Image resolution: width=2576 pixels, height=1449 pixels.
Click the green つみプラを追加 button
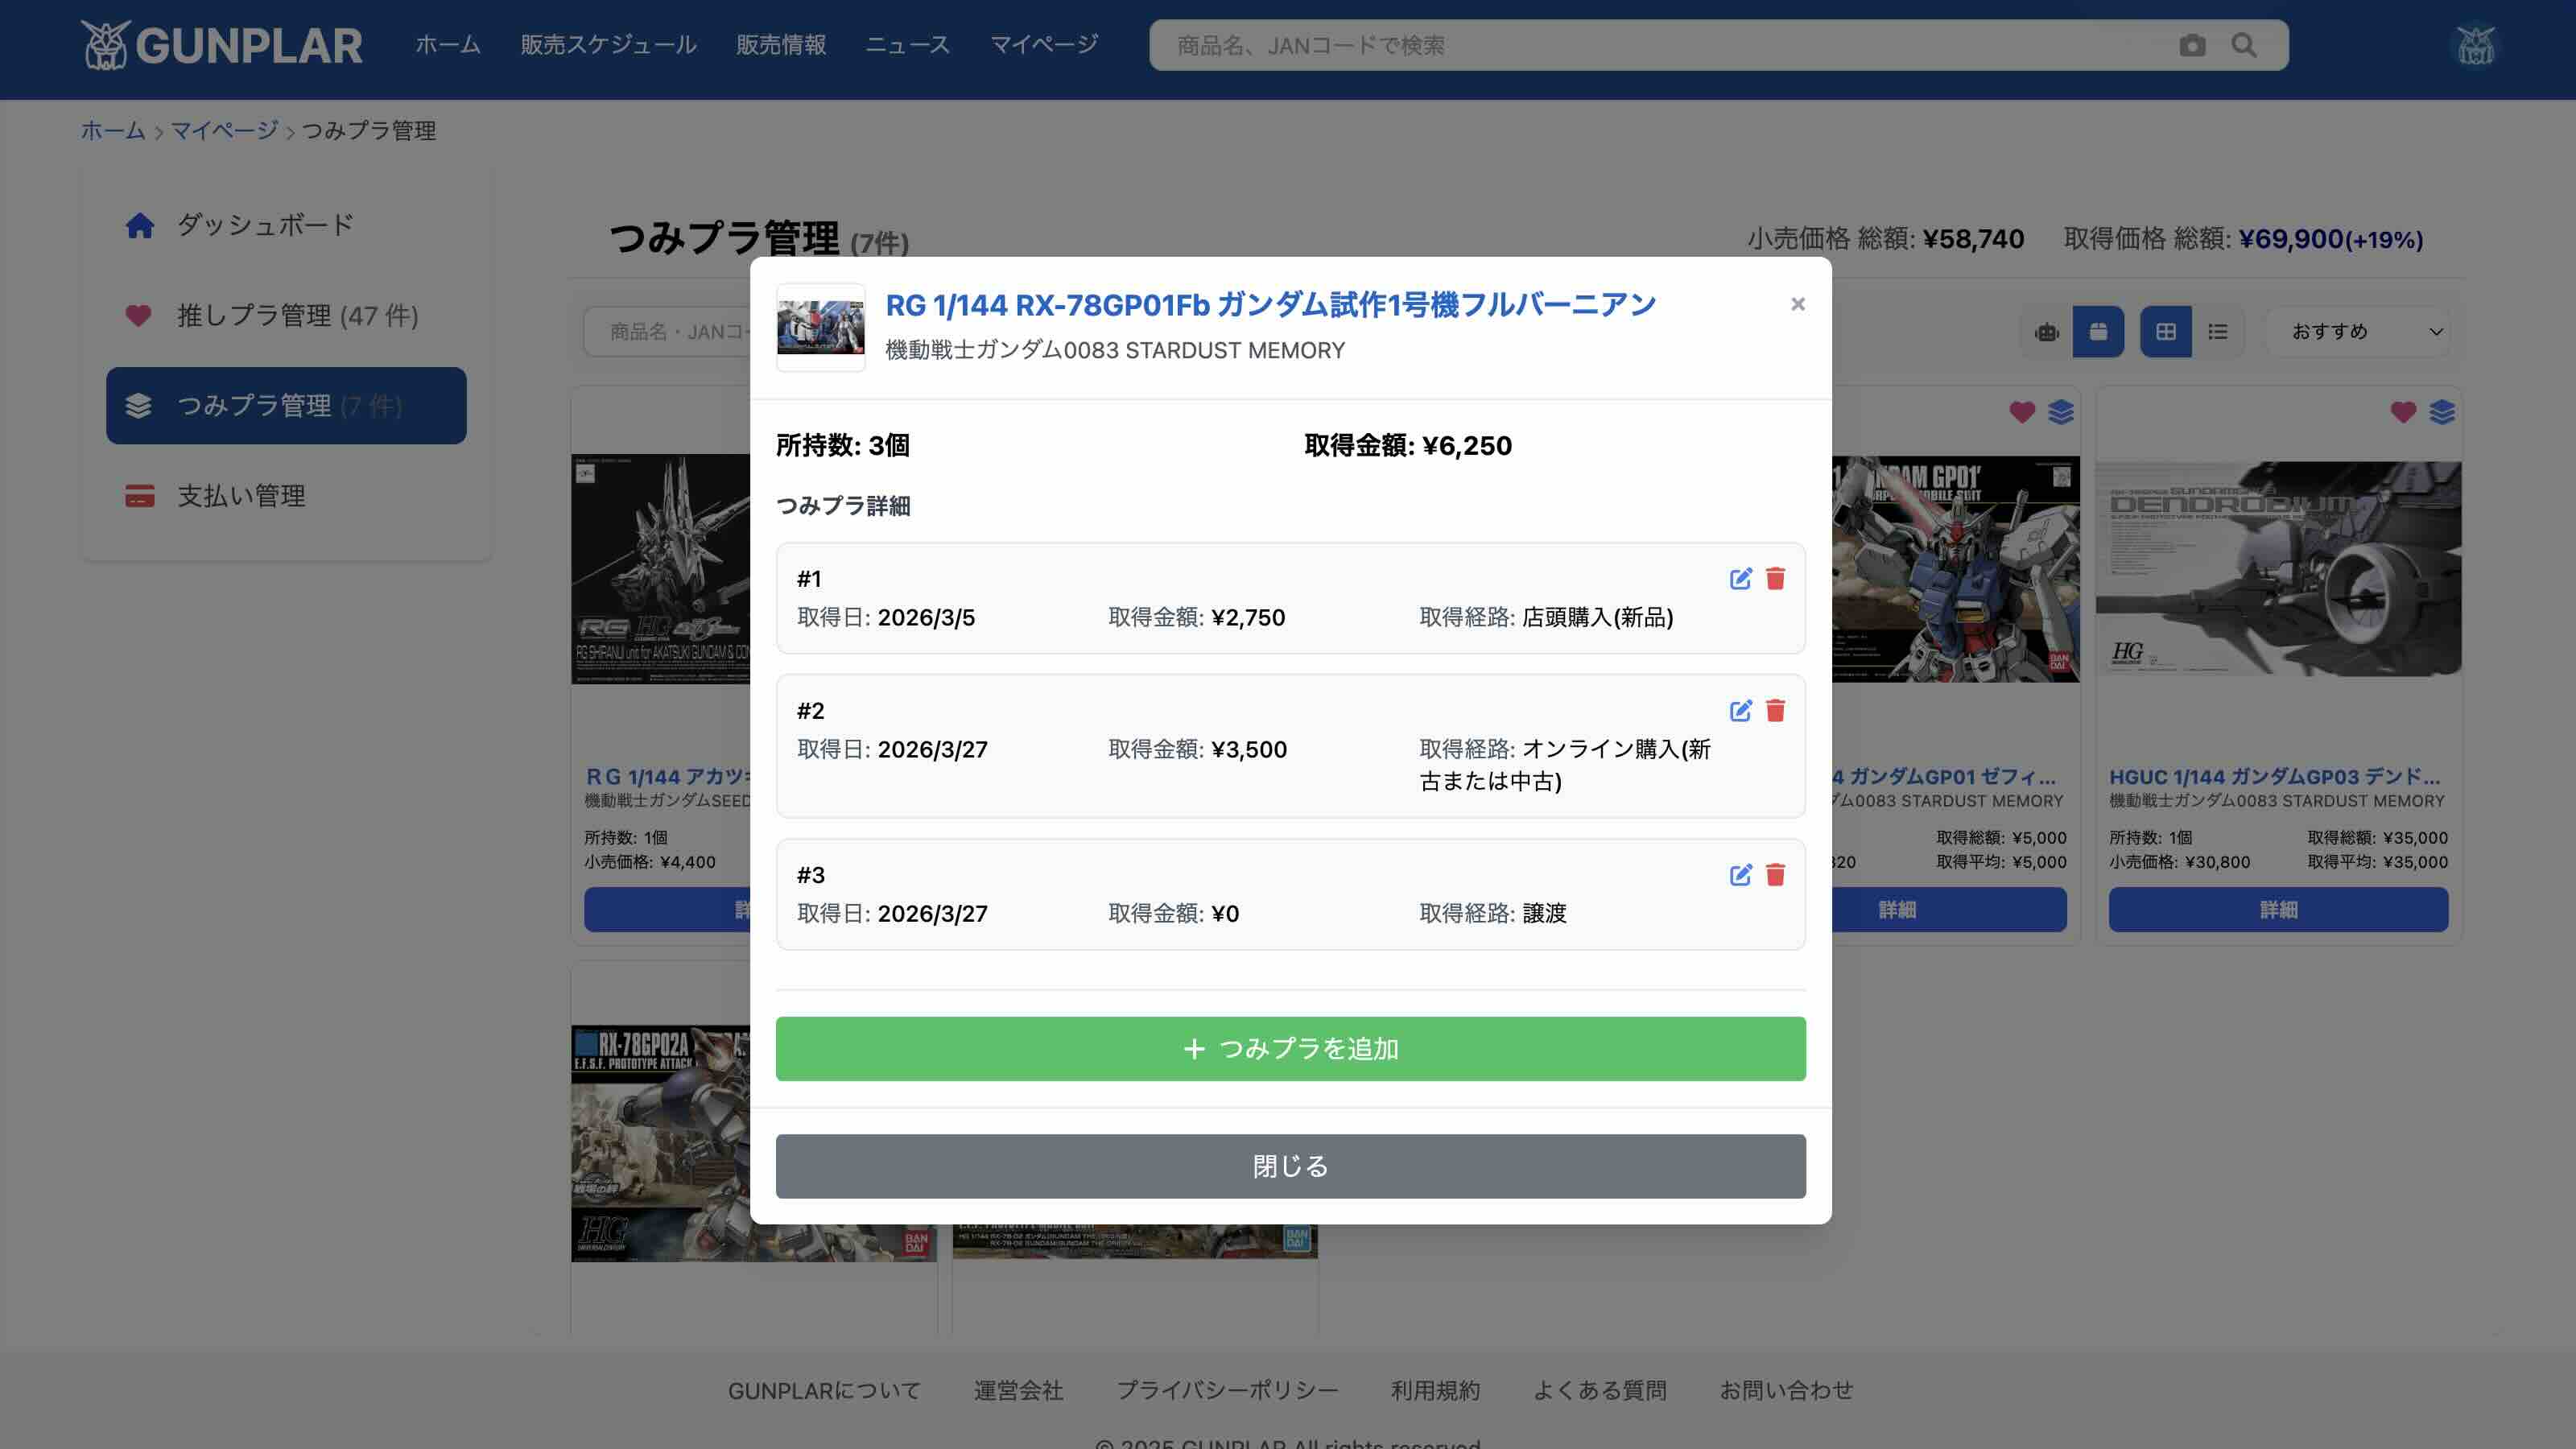[1290, 1048]
